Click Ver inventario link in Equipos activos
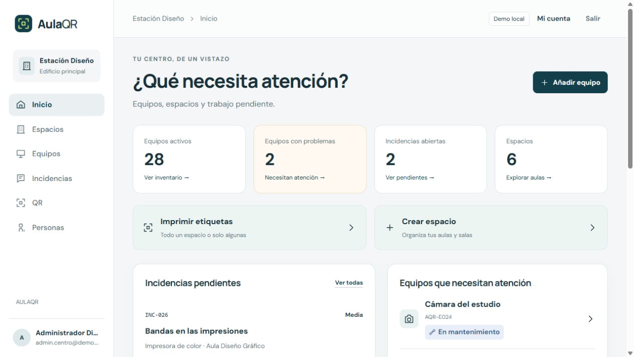634x357 pixels. (166, 177)
